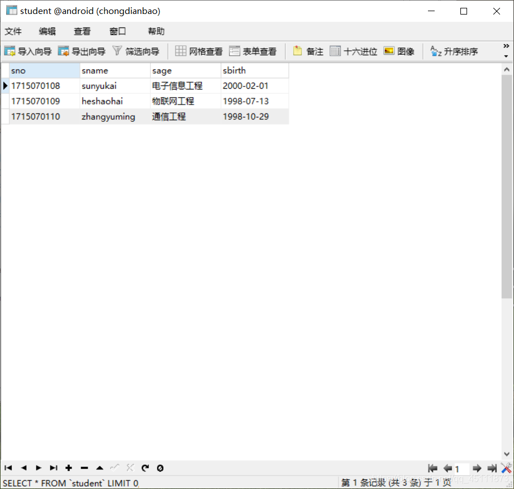Image resolution: width=514 pixels, height=489 pixels.
Task: Go to first record button
Action: 8,468
